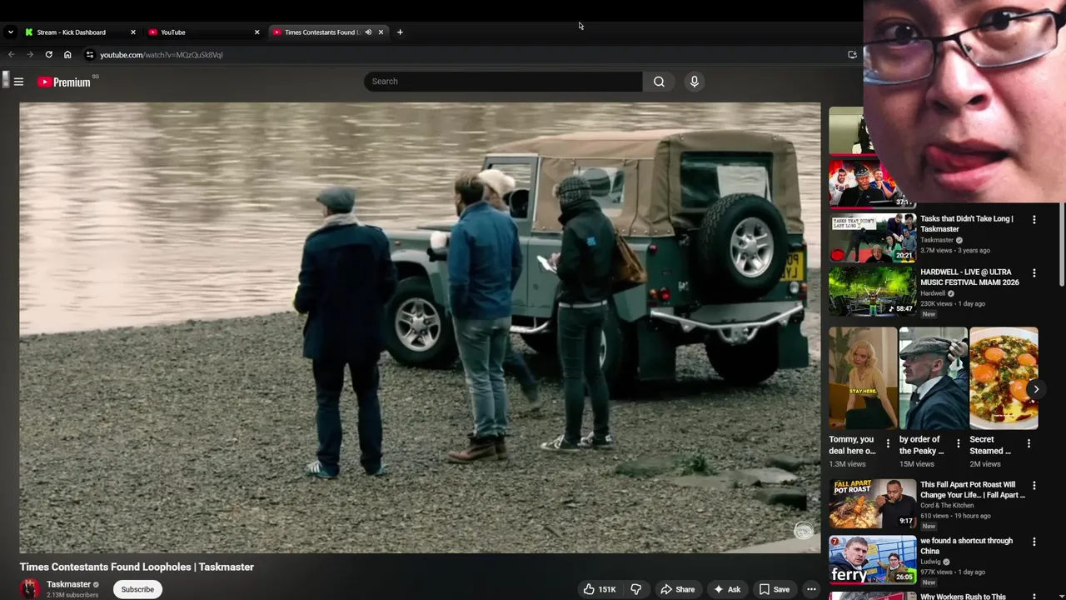Go forward in browser history
This screenshot has height=600, width=1066.
30,54
